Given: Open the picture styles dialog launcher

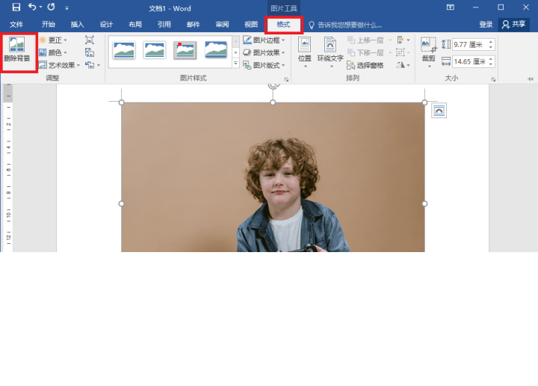Looking at the screenshot, I should [286, 79].
